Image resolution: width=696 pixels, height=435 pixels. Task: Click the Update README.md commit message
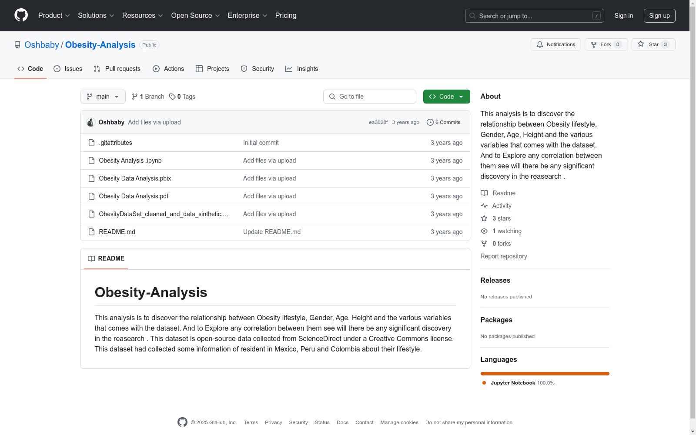point(272,232)
